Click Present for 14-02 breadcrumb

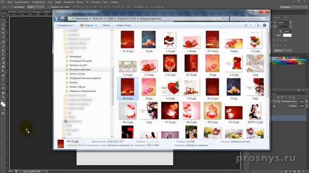pyautogui.click(x=126, y=19)
